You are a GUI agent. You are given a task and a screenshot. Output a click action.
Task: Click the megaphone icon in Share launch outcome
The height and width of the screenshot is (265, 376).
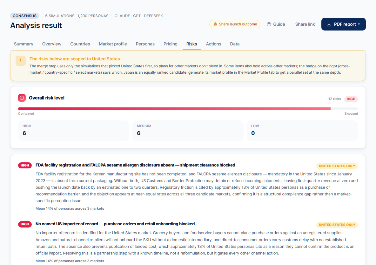pos(215,24)
